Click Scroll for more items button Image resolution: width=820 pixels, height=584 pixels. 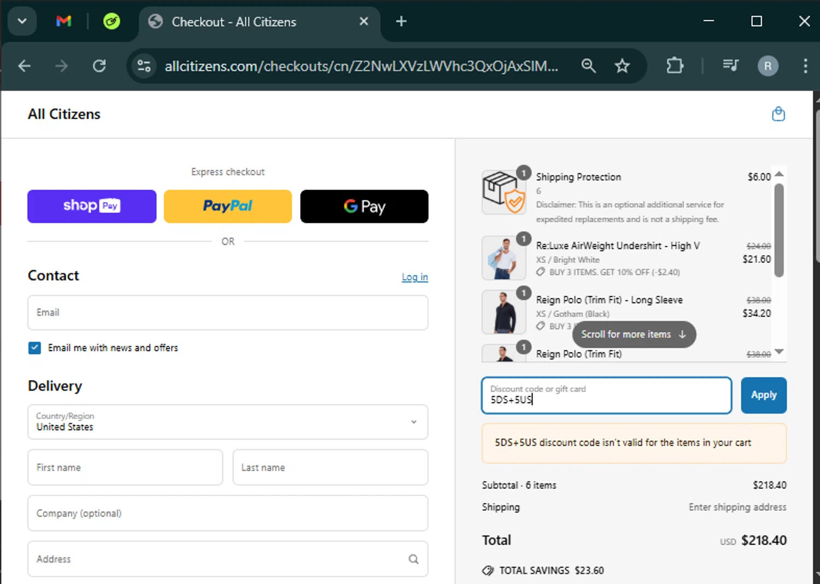coord(634,334)
